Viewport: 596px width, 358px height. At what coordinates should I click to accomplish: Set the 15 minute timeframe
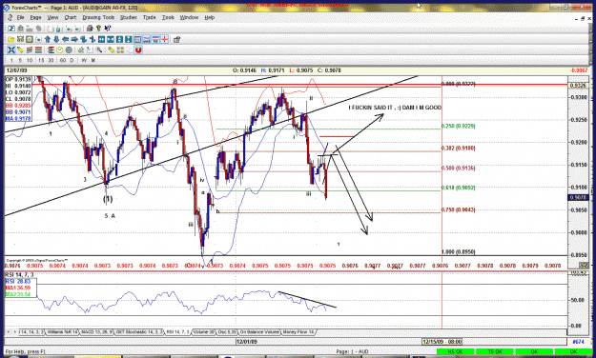coord(41,60)
